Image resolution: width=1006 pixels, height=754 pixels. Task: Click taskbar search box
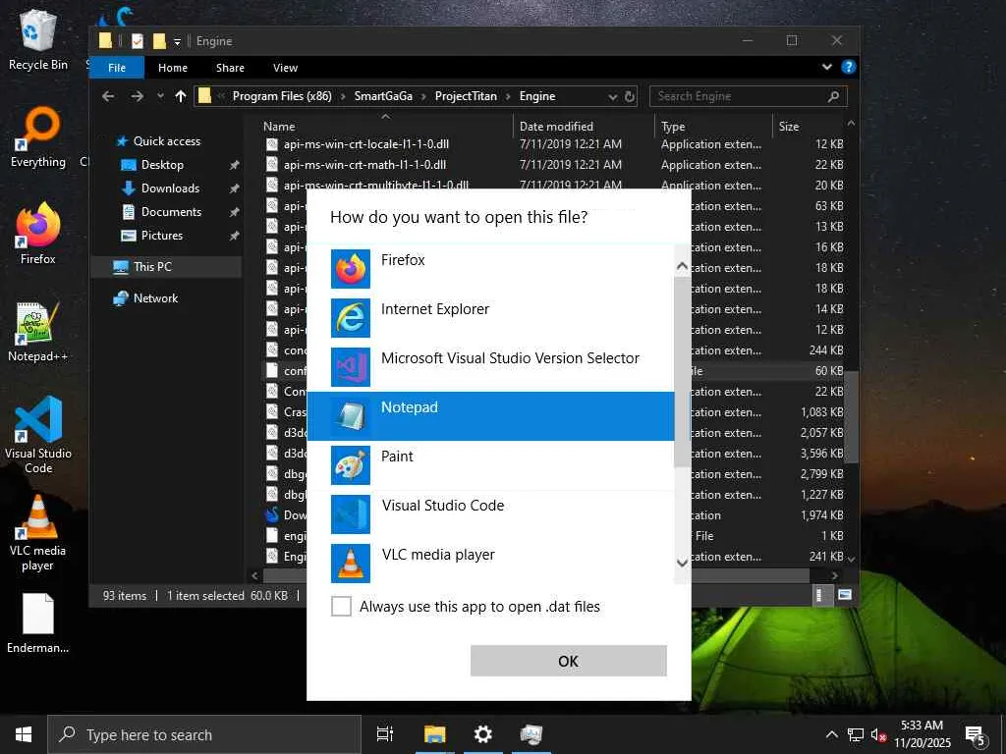[204, 734]
